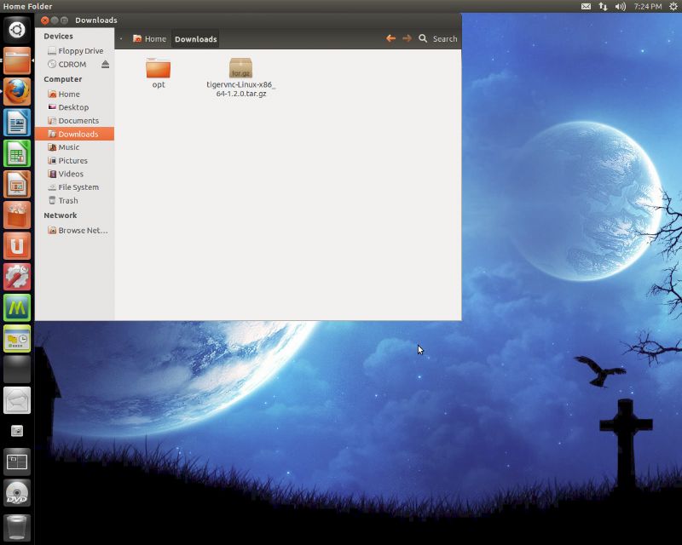The height and width of the screenshot is (545, 682).
Task: Eject the CDROM device
Action: click(105, 65)
